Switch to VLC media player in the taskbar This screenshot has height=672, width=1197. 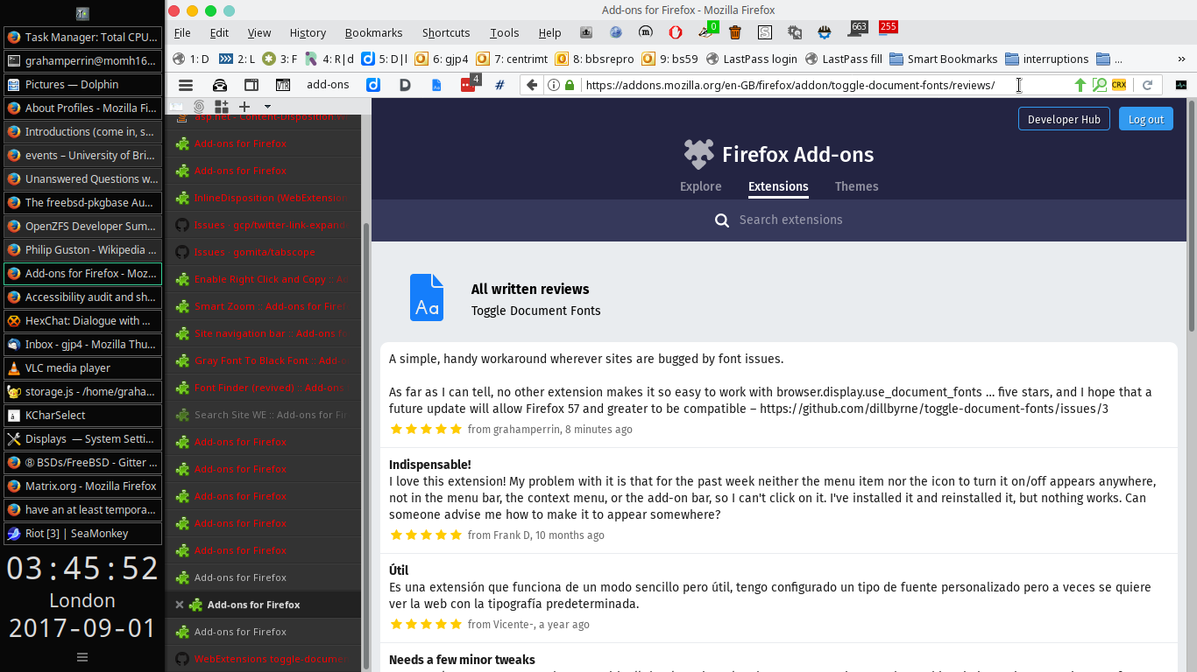pos(82,368)
